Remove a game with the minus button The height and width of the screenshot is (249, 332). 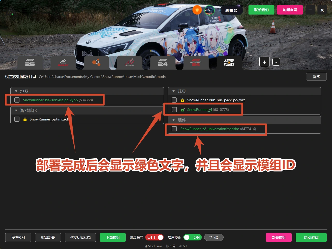click(x=276, y=62)
